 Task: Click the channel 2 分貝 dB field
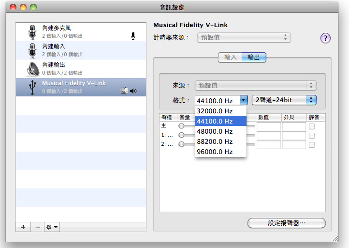[x=294, y=144]
